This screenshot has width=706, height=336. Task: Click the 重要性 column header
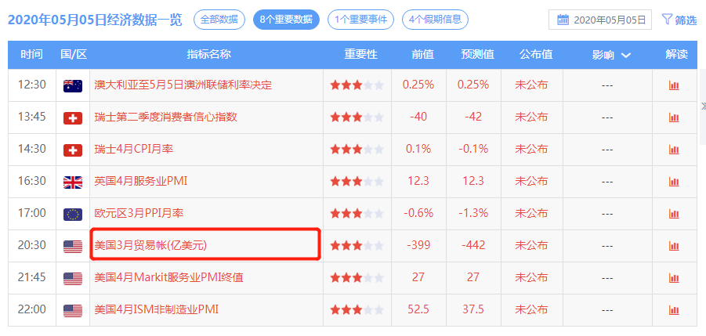click(x=360, y=55)
